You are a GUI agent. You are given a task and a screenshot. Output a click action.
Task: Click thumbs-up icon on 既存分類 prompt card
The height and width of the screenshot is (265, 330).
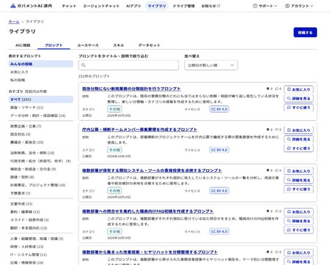pos(277,89)
